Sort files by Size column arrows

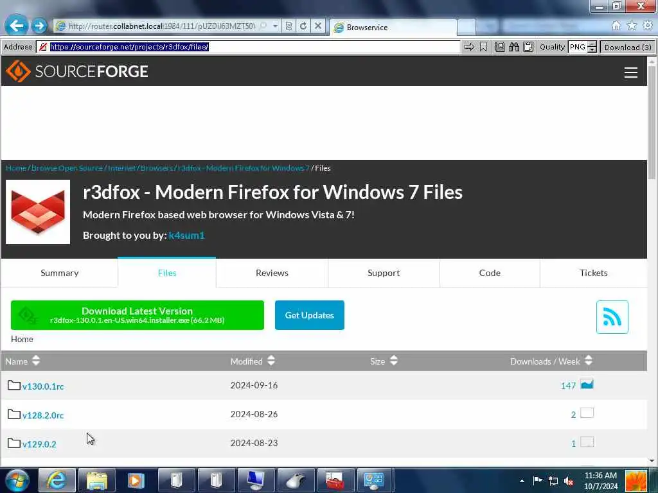click(x=394, y=361)
